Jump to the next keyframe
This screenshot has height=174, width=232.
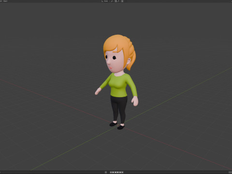click(x=120, y=172)
